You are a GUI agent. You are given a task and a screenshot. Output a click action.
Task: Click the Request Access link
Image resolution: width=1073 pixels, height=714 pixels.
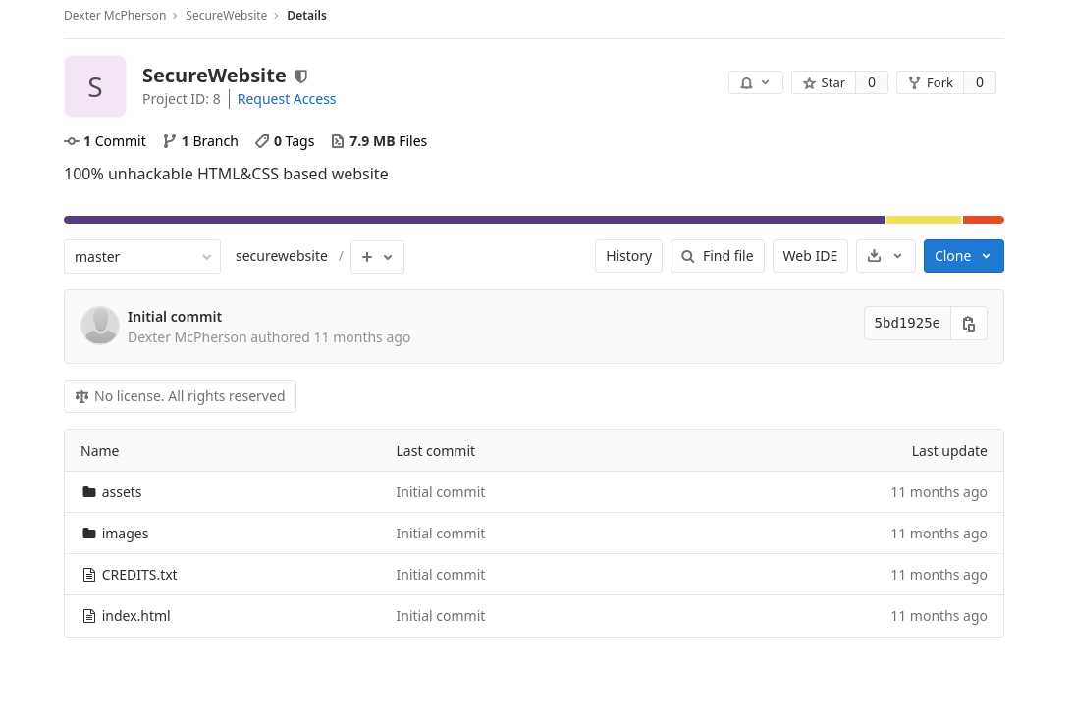pos(287,99)
